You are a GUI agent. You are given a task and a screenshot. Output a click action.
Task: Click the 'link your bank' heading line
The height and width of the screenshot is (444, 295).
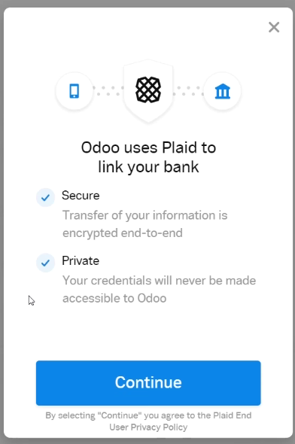point(148,167)
